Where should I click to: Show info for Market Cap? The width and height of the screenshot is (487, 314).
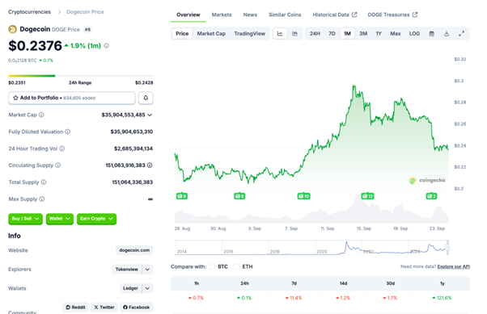41,115
